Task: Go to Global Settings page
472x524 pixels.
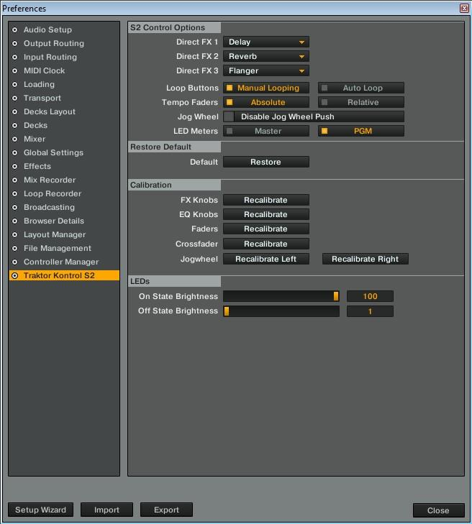Action: coord(63,152)
